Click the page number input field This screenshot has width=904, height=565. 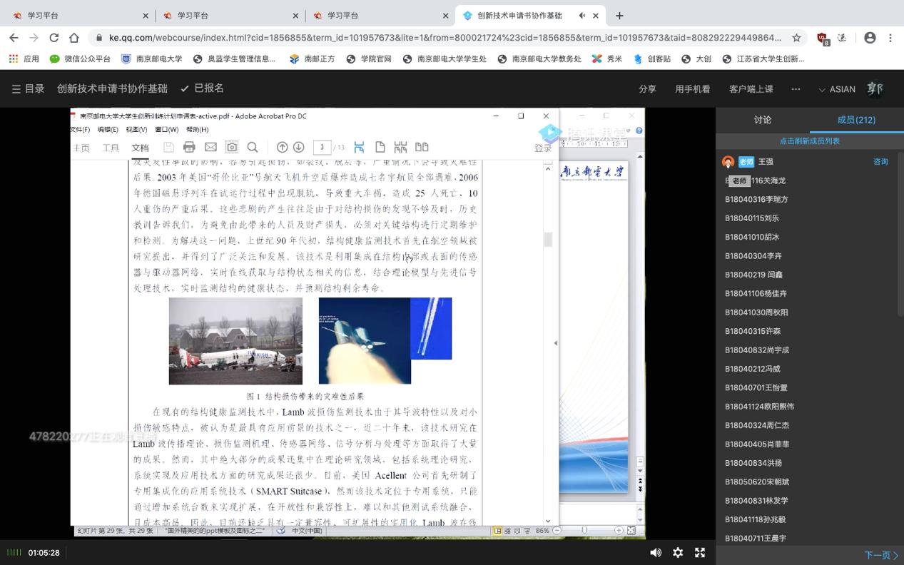[x=322, y=147]
